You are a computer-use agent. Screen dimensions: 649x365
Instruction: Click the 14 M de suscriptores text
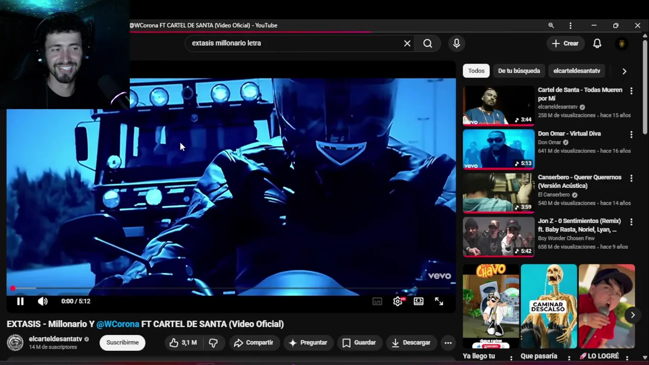[x=53, y=347]
